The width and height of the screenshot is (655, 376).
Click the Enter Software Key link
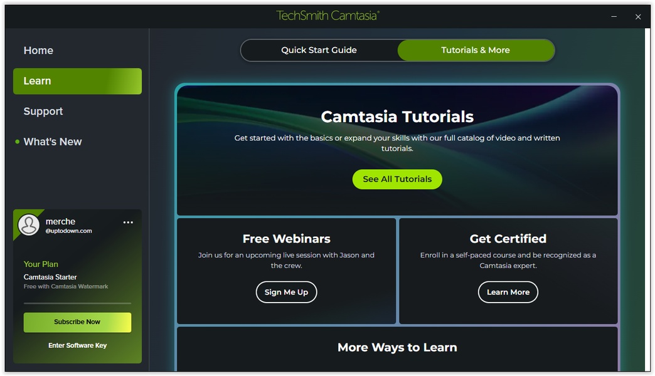[x=77, y=345]
